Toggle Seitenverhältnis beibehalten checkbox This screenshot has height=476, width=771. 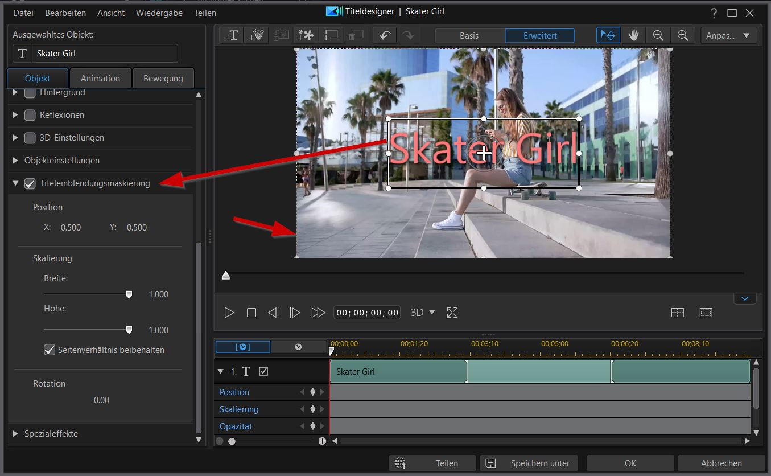point(50,350)
